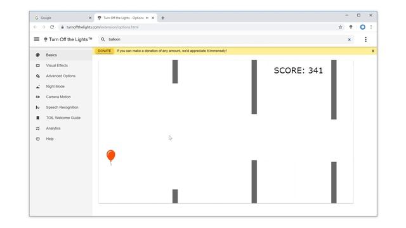This screenshot has height=228, width=406.
Task: Open the options three-dot menu
Action: pyautogui.click(x=365, y=39)
